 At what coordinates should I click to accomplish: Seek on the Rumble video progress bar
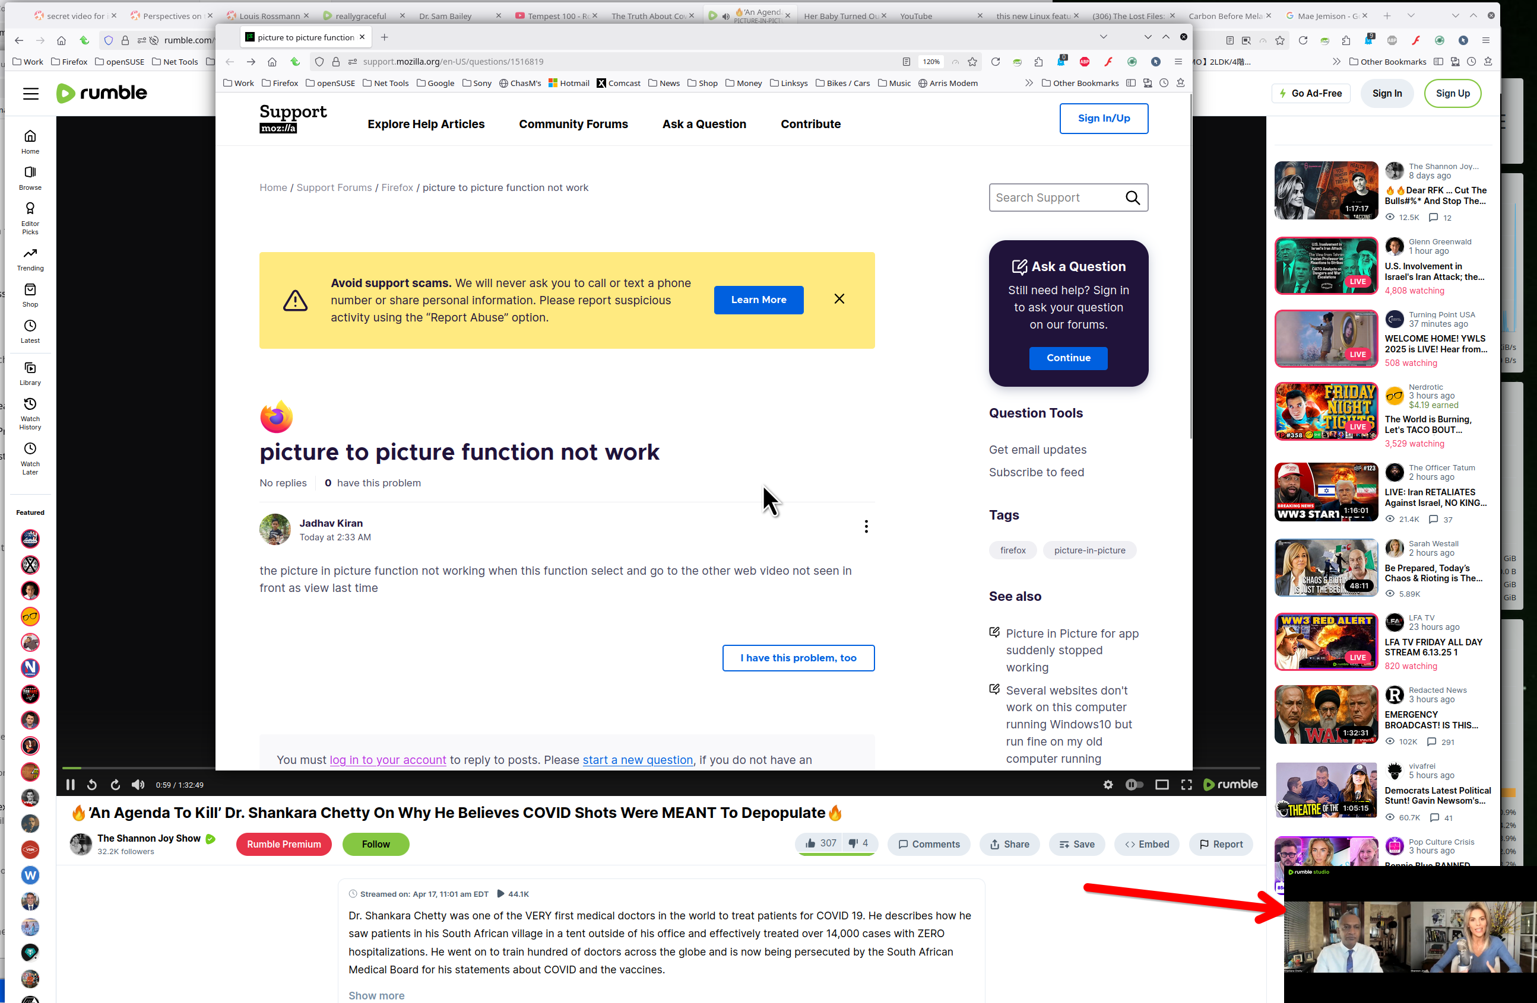pos(138,768)
